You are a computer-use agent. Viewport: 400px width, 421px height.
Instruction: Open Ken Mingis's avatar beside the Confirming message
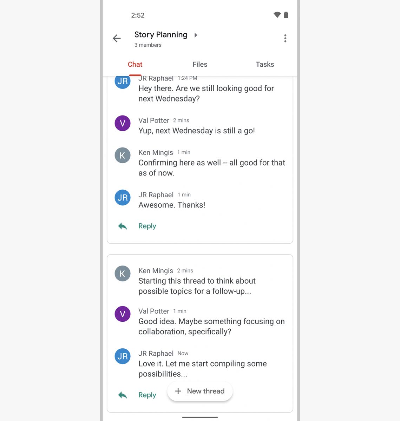123,155
